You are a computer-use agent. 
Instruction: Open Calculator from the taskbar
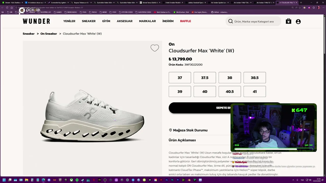pyautogui.click(x=32, y=180)
